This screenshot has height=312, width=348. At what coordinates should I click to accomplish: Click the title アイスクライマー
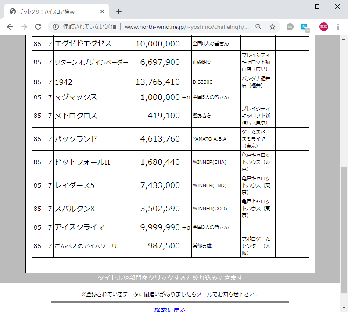coord(83,227)
